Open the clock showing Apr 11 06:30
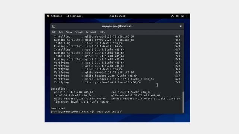 tap(118, 16)
